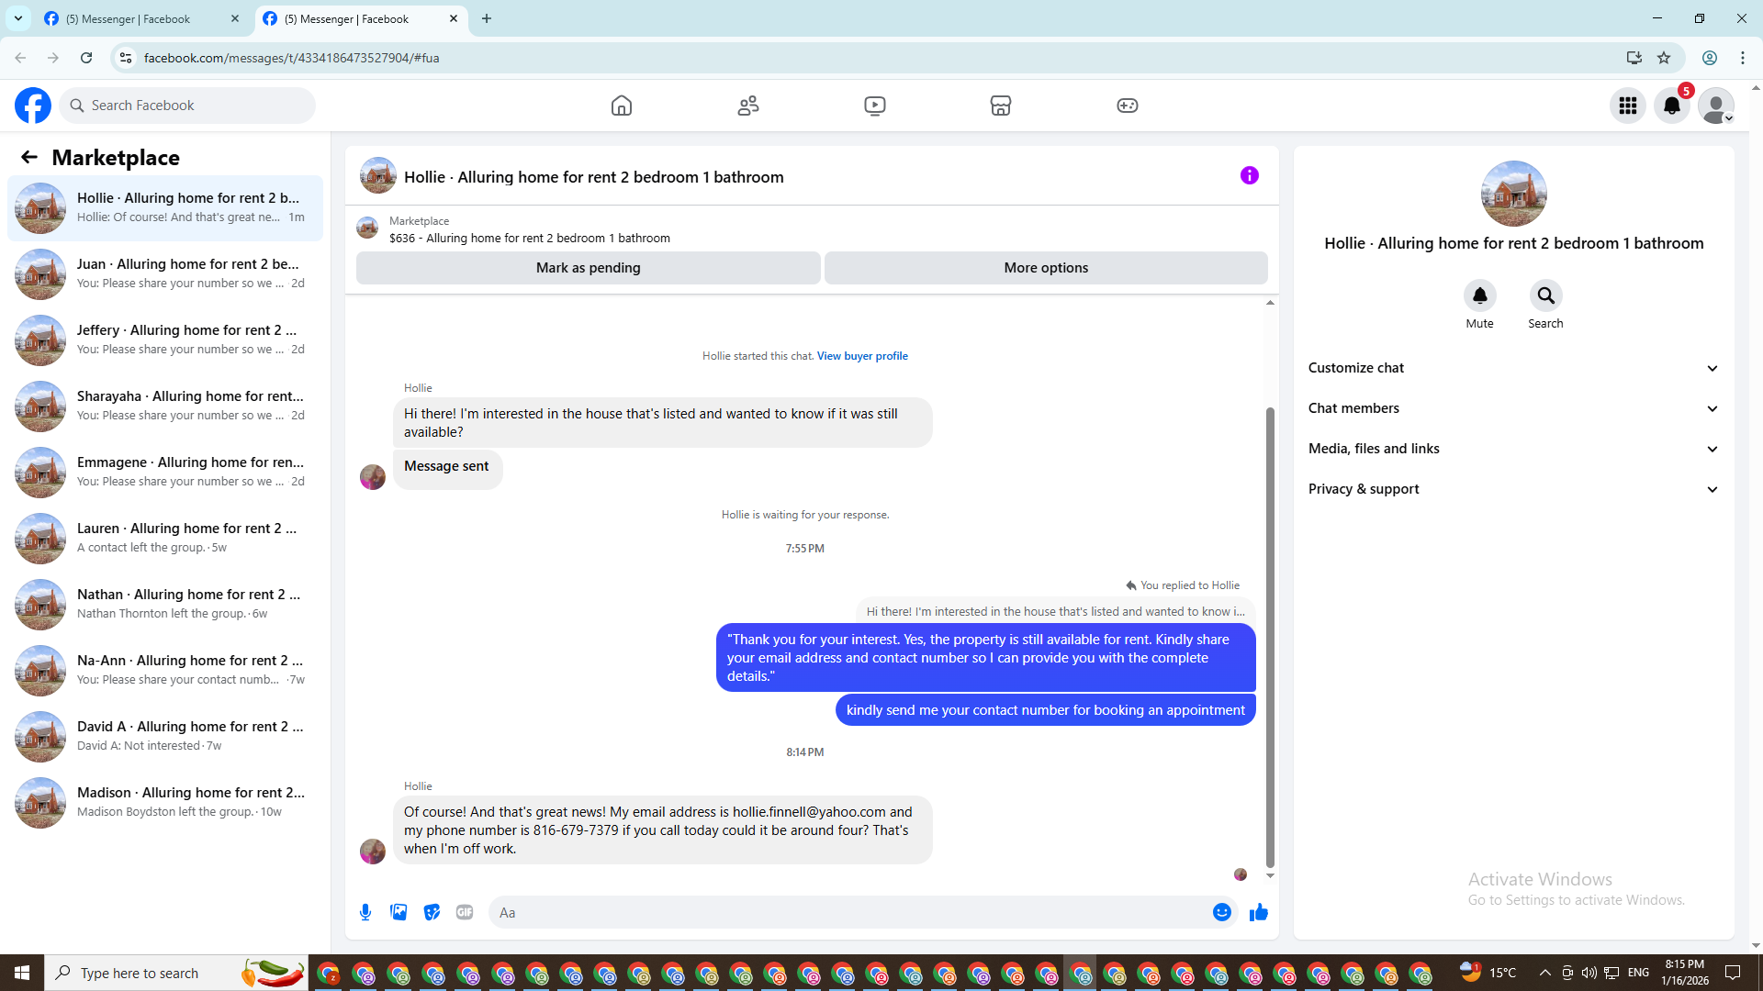Toggle conversation information panel icon
Viewport: 1763px width, 991px height.
pyautogui.click(x=1249, y=176)
